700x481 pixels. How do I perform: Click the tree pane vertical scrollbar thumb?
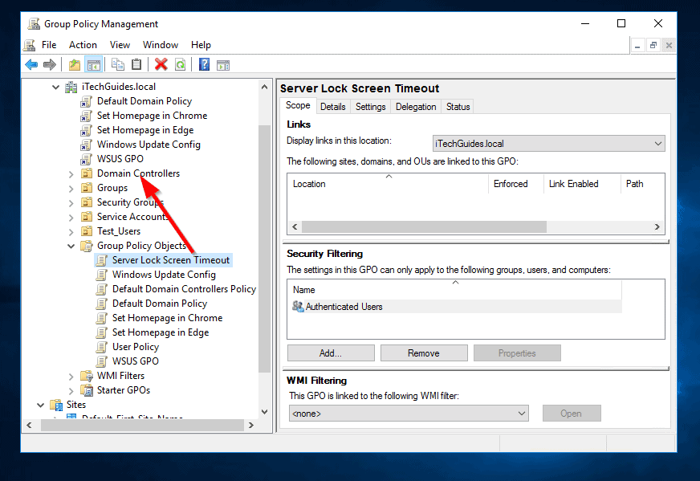pyautogui.click(x=264, y=248)
